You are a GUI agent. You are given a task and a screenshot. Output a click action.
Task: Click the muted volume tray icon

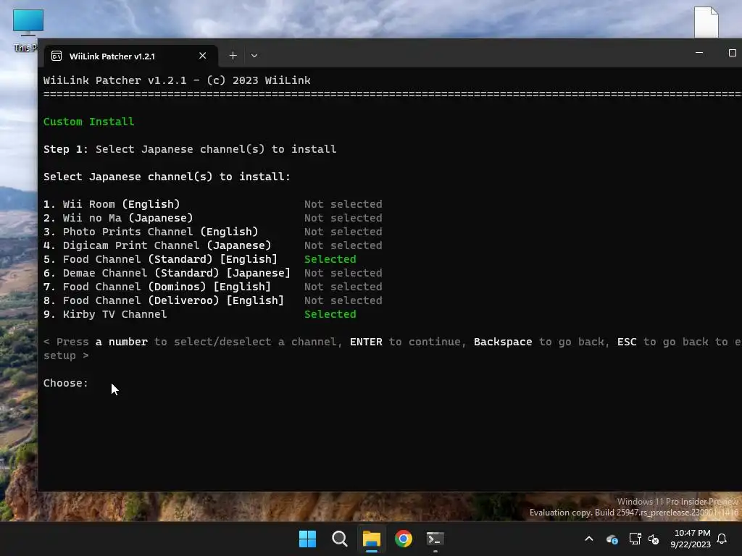[654, 539]
